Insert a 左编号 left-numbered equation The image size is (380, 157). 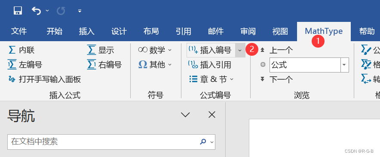tap(25, 65)
